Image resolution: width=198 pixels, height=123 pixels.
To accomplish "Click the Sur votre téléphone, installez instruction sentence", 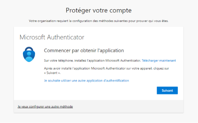I will pos(92,61).
